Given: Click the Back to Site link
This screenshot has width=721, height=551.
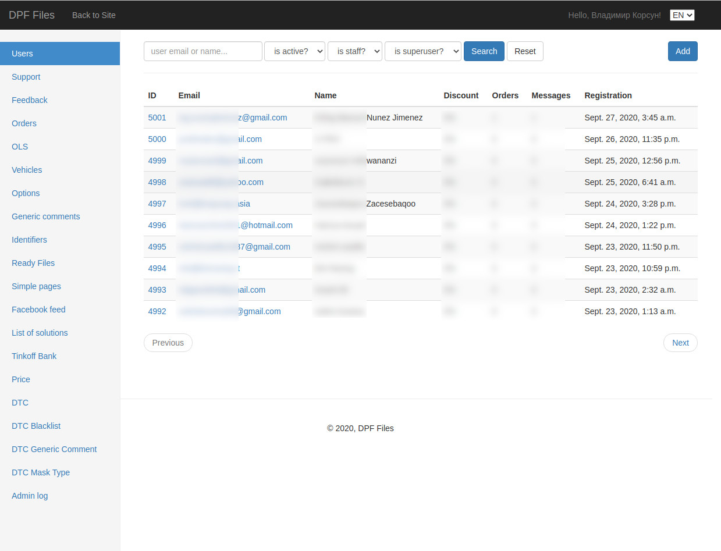Looking at the screenshot, I should (x=94, y=15).
